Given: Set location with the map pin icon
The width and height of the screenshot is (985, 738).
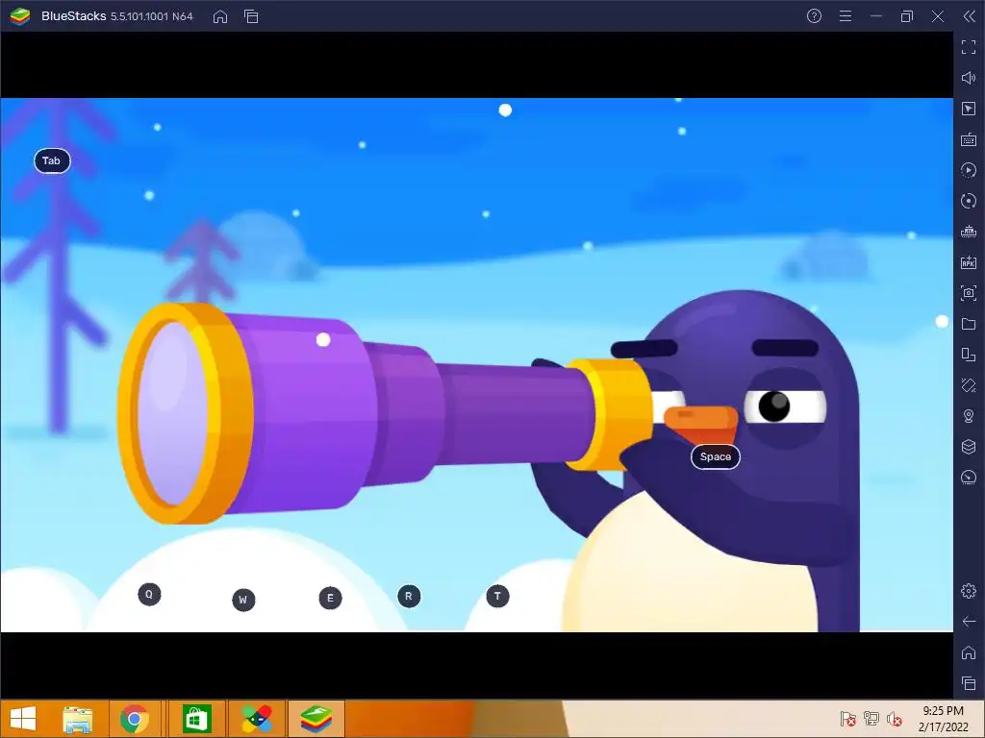Looking at the screenshot, I should click(x=969, y=416).
